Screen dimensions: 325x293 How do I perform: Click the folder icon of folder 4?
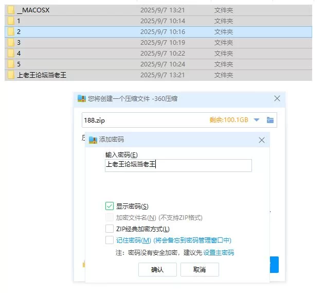click(x=11, y=53)
